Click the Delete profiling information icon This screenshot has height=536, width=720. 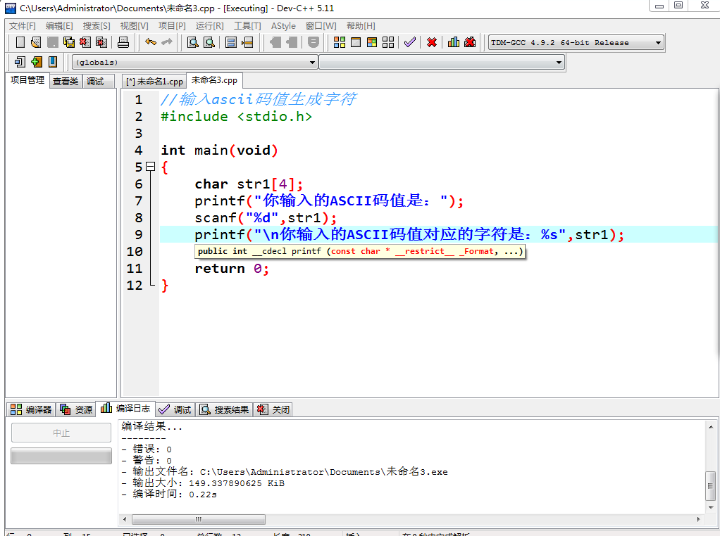[x=470, y=43]
